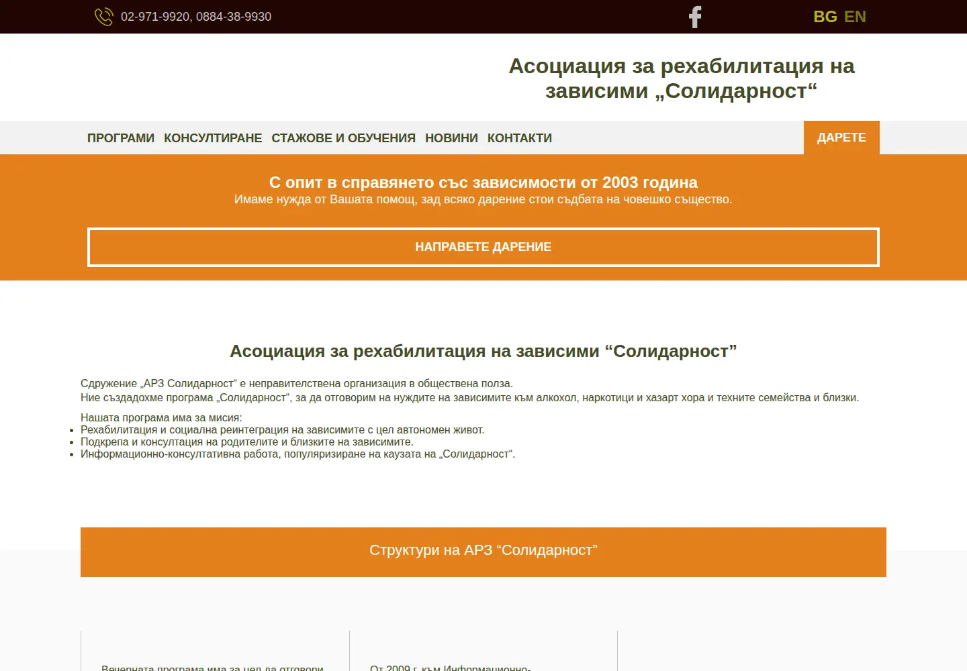Click the site title Асоциация за рехабилитация header
Screen dimensions: 967x671
(681, 79)
